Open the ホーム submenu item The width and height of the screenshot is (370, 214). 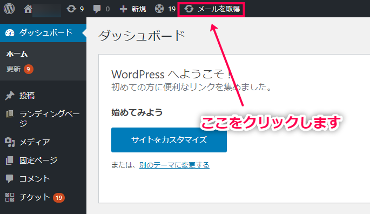[x=17, y=54]
